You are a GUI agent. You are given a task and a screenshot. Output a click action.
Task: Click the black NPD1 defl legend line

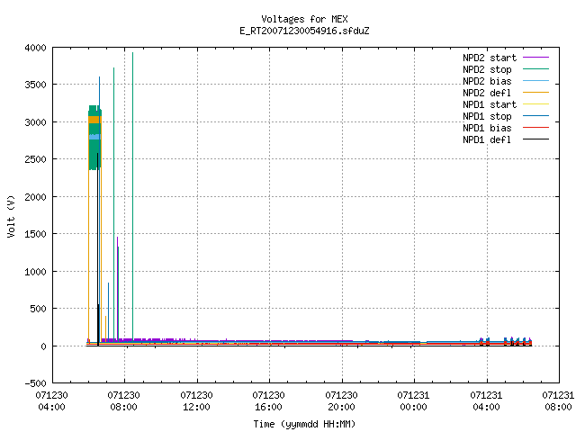tap(535, 139)
